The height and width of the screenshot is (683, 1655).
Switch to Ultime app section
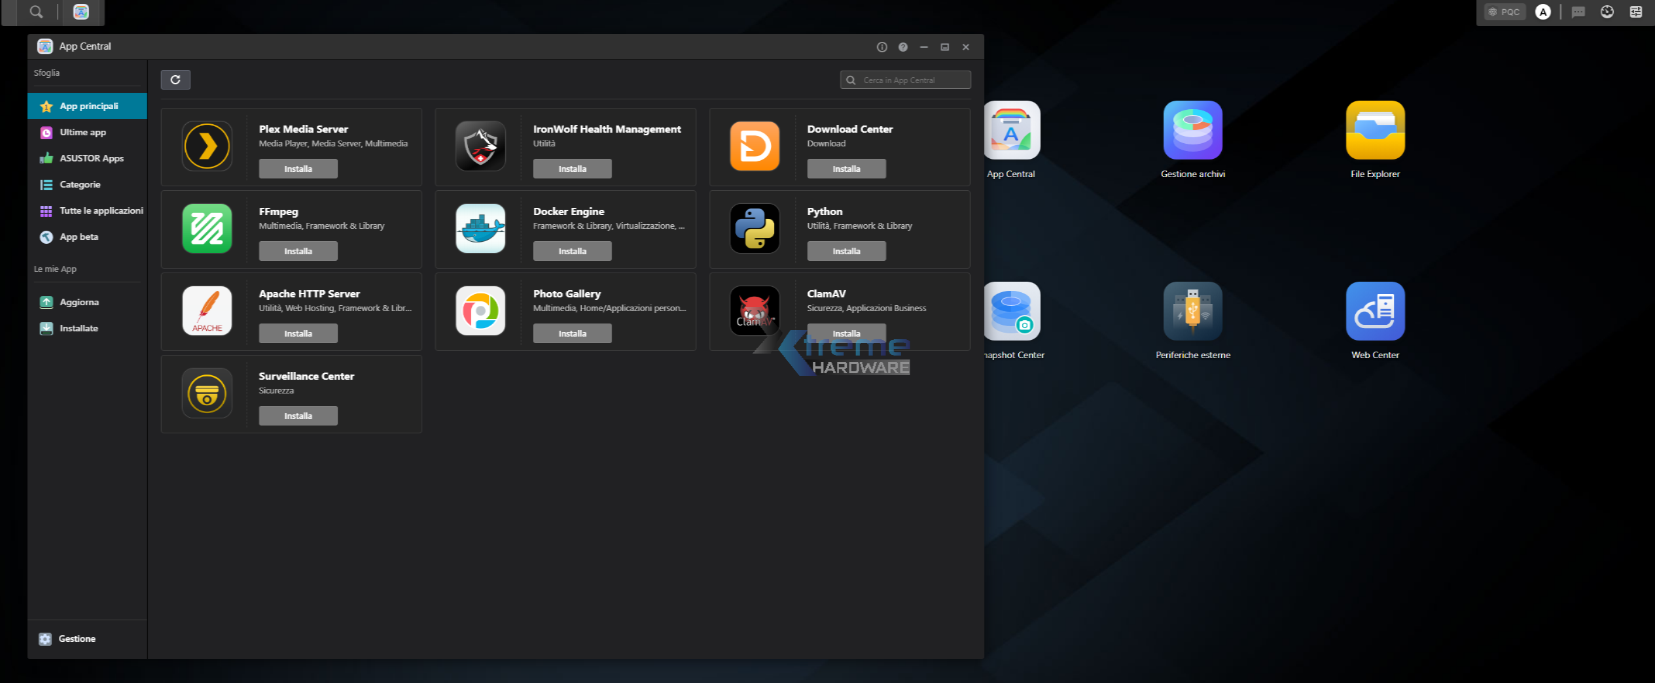tap(87, 132)
